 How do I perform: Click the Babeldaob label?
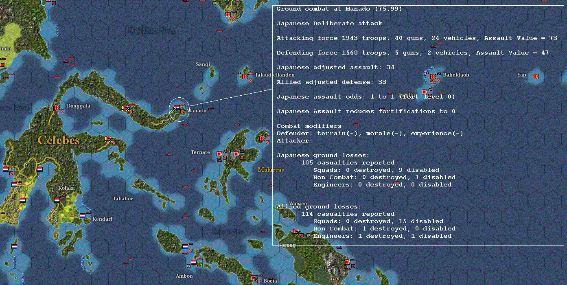[456, 75]
